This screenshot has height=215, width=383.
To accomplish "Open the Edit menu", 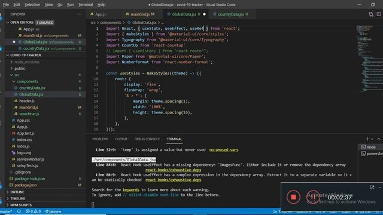I will coord(17,5).
